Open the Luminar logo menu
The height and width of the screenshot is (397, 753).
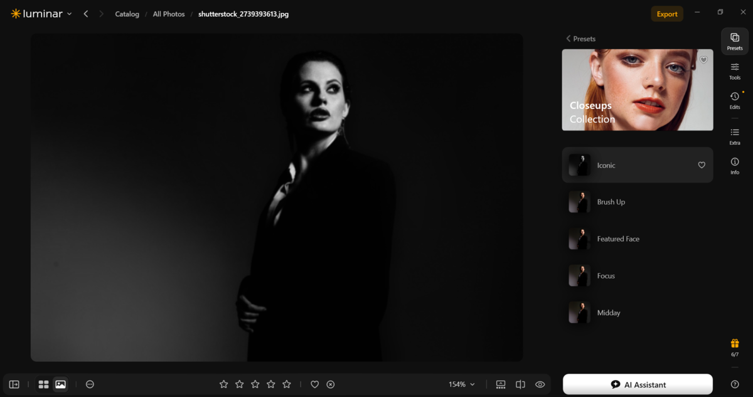(x=41, y=14)
